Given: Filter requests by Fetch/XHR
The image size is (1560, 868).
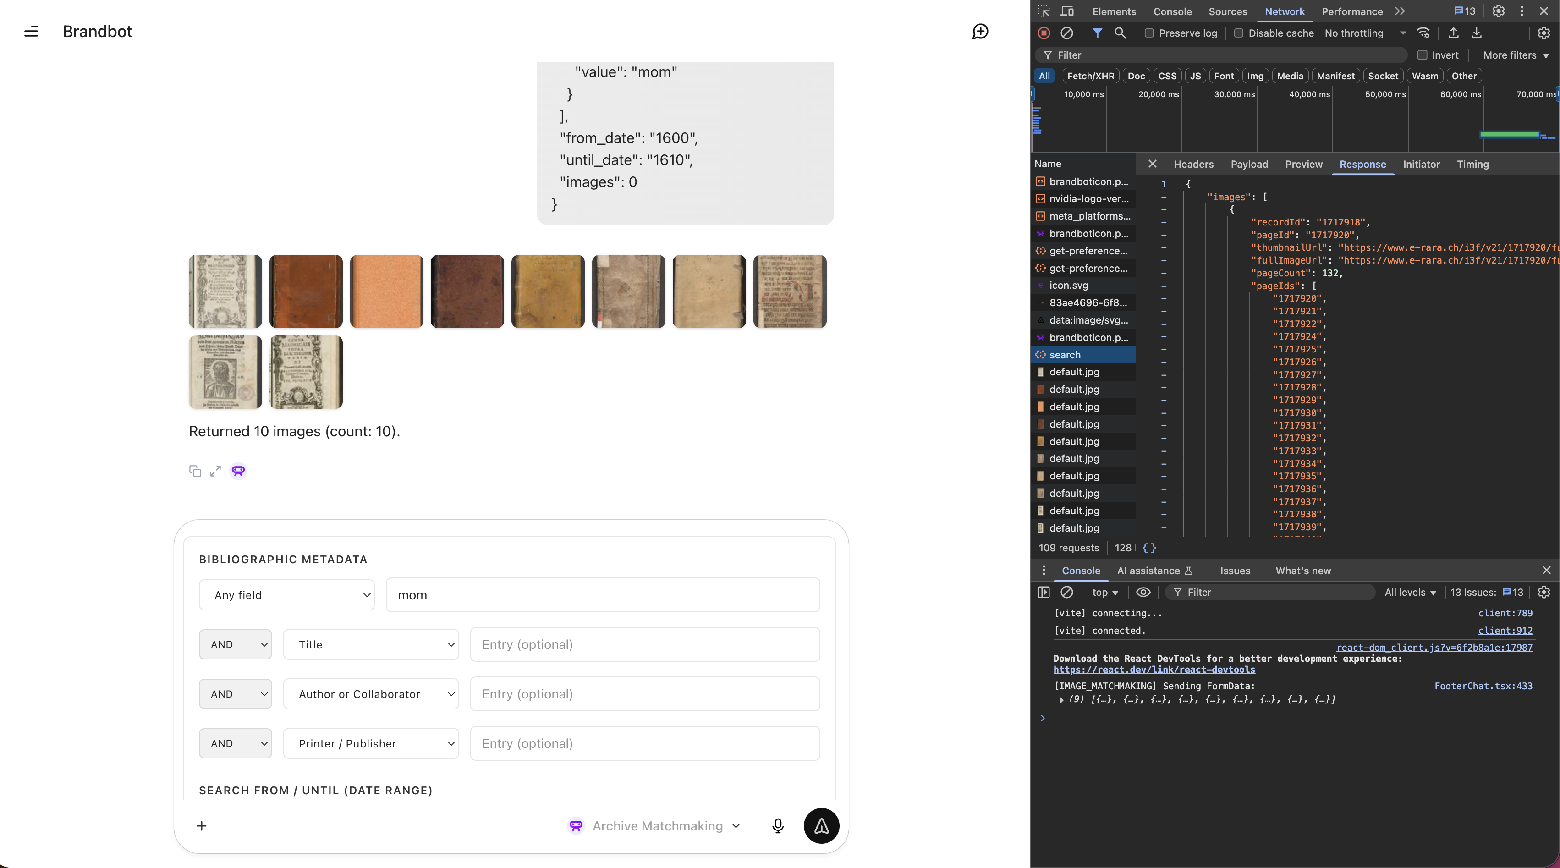Looking at the screenshot, I should point(1090,76).
